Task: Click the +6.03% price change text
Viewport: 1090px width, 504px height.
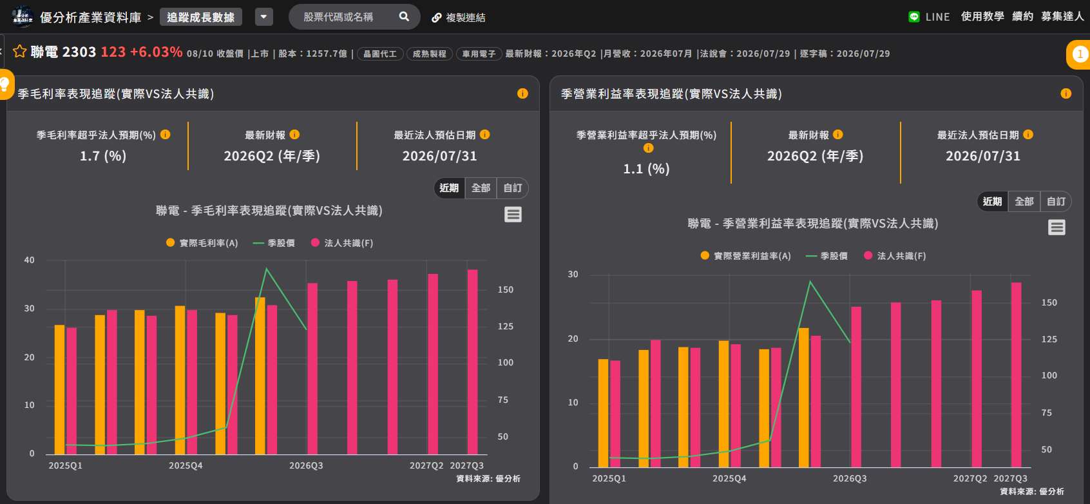Action: [x=156, y=52]
